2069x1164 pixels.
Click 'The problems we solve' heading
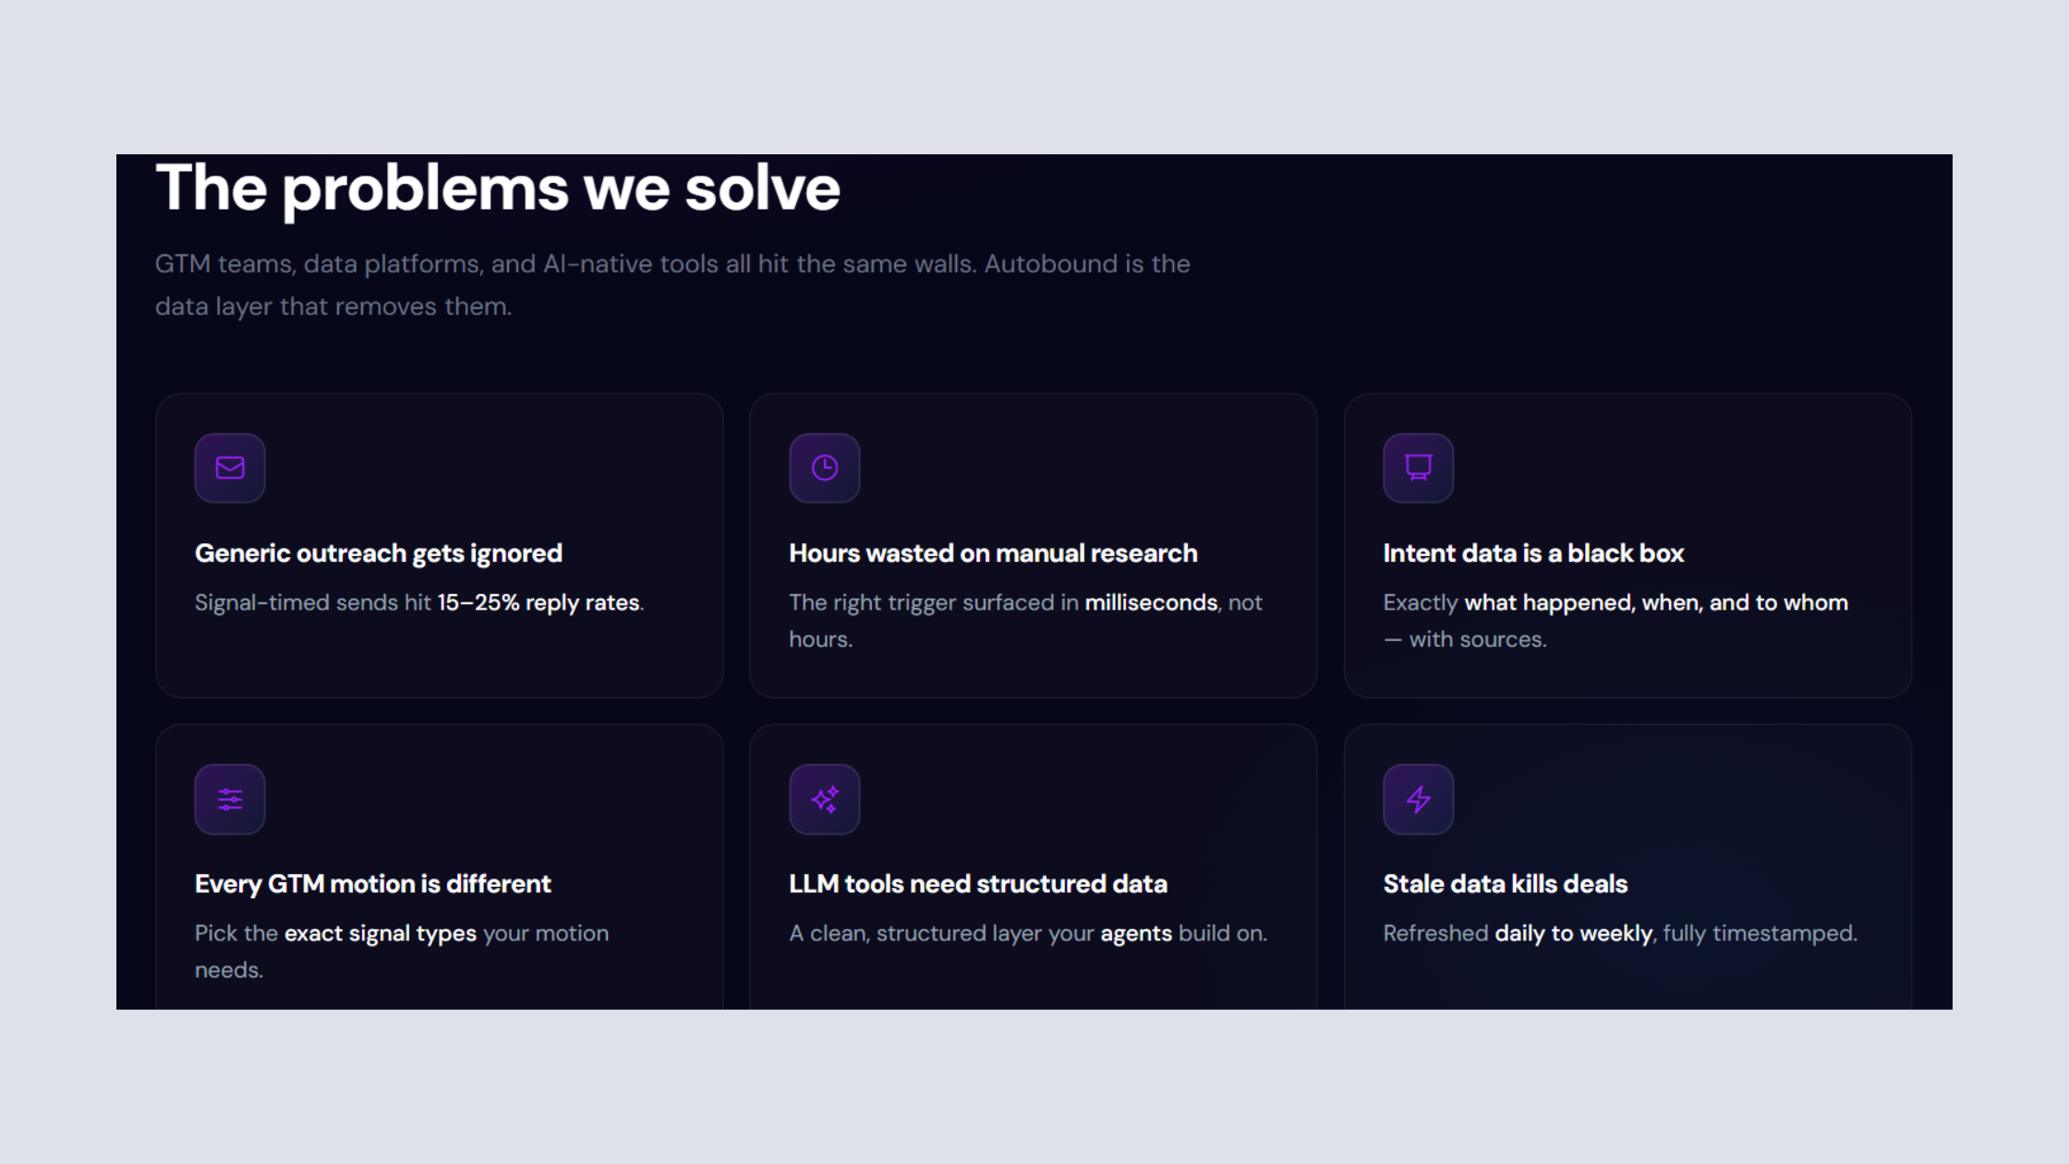[498, 188]
